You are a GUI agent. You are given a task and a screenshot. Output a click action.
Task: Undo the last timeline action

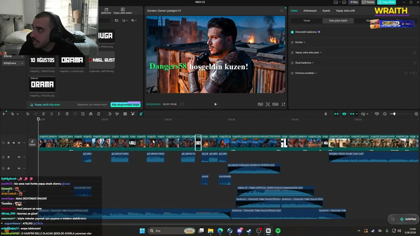(28, 114)
